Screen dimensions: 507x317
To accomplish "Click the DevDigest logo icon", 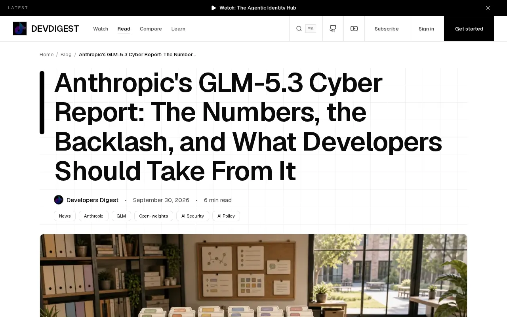I will (x=20, y=29).
